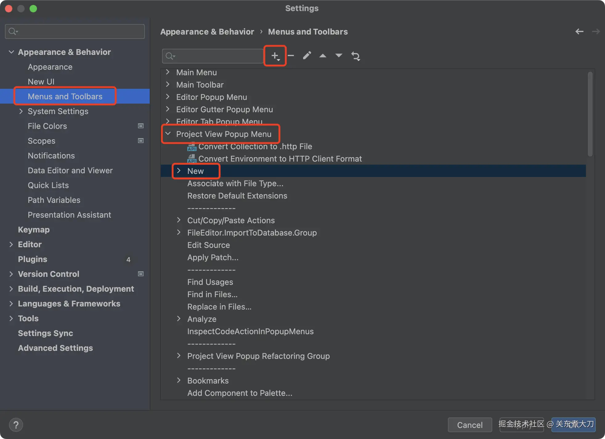Select Keymap in settings sidebar
Viewport: 605px width, 439px height.
34,230
